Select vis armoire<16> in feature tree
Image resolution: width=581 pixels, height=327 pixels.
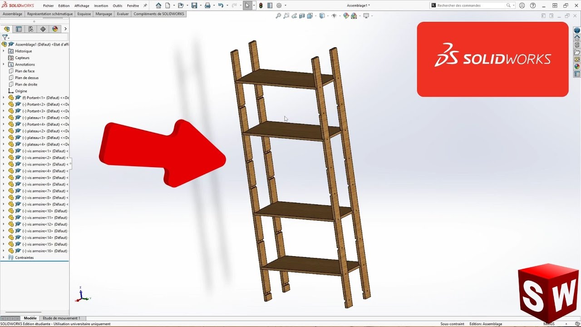(44, 251)
